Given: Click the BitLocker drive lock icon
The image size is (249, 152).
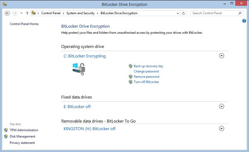Looking at the screenshot, I should pos(78,69).
